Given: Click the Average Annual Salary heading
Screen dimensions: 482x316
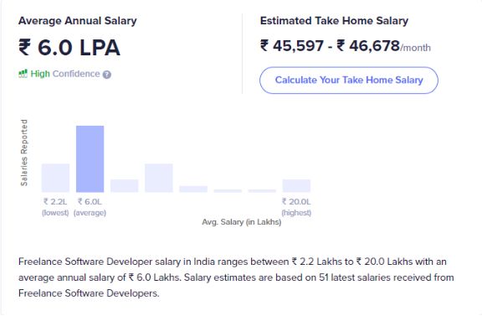Looking at the screenshot, I should pos(78,21).
